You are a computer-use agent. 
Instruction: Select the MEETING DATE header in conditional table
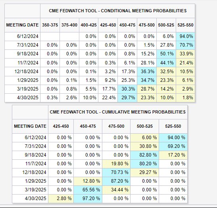(23, 25)
